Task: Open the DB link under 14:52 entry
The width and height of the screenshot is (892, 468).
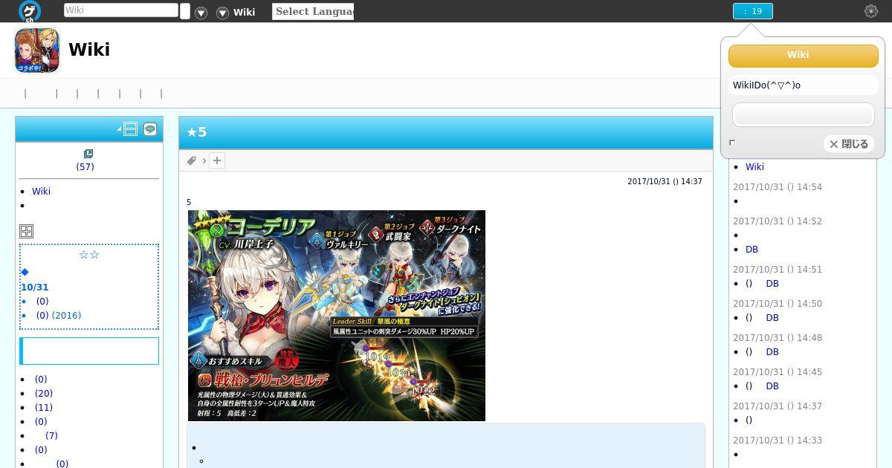Action: [752, 249]
